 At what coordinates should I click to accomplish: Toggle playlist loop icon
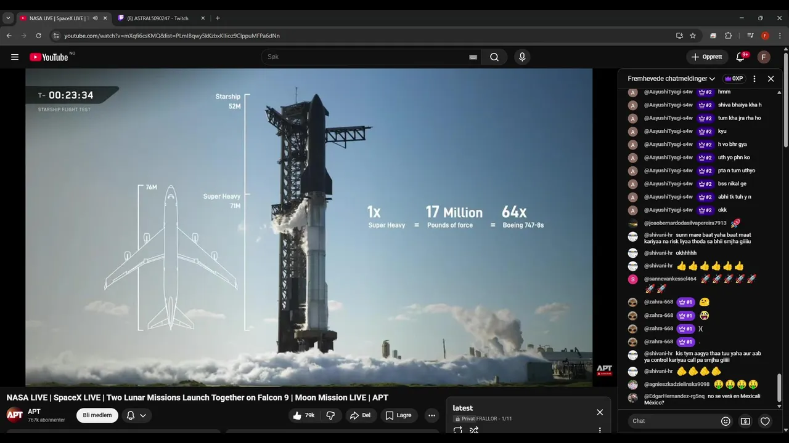(457, 431)
